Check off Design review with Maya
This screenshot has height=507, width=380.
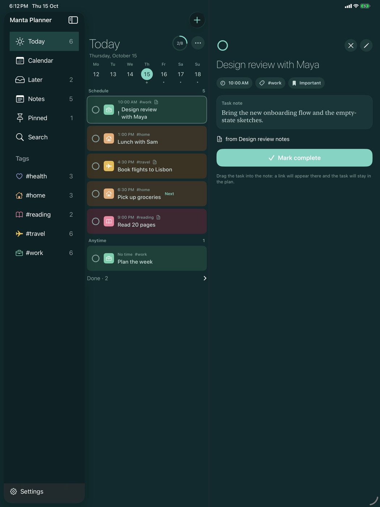[x=96, y=110]
